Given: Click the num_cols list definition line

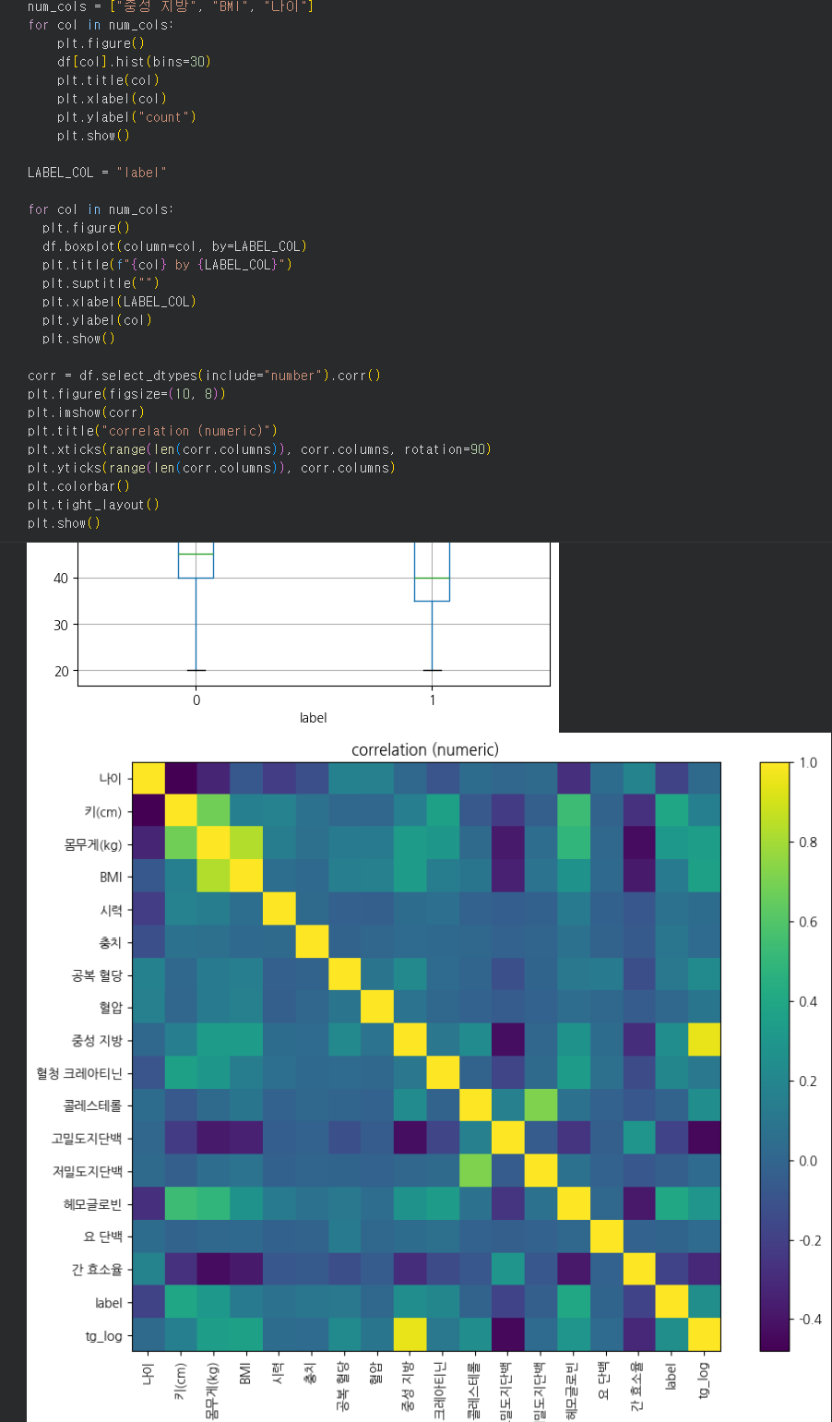Looking at the screenshot, I should coord(171,6).
